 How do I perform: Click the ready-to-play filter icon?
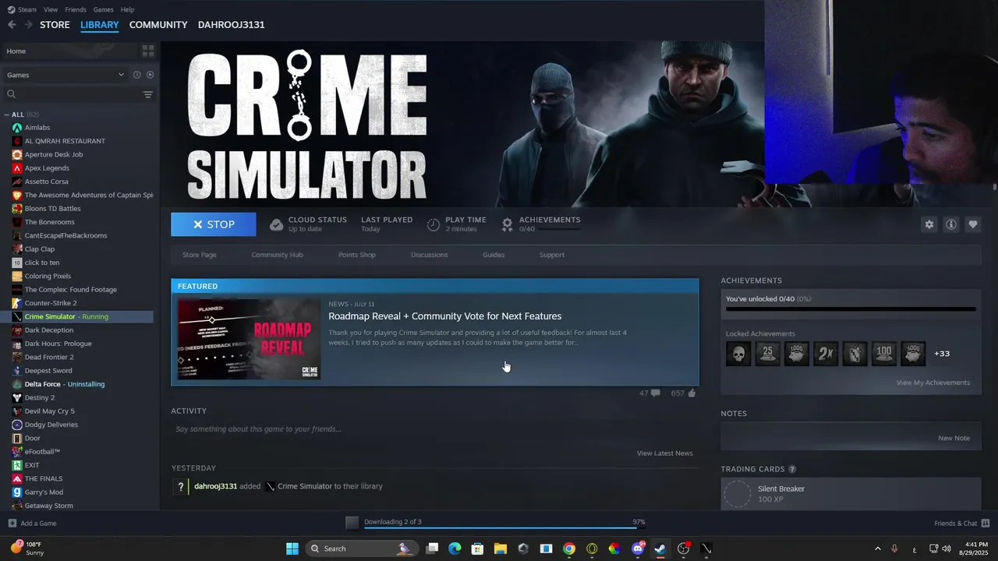pos(150,75)
